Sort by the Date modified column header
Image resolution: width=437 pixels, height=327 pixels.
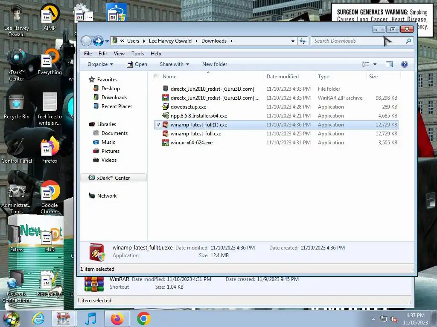(283, 77)
